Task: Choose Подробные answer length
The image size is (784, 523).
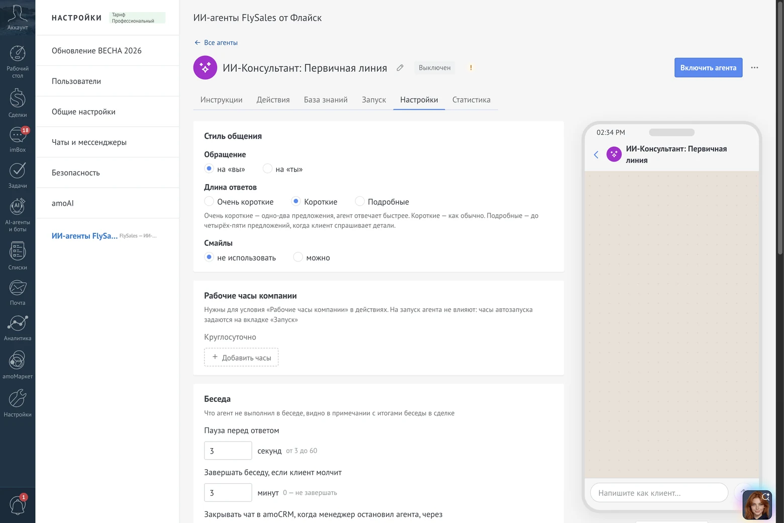Action: click(359, 201)
